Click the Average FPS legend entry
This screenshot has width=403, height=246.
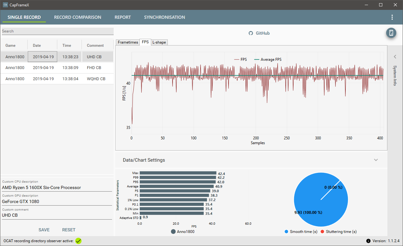pyautogui.click(x=267, y=60)
